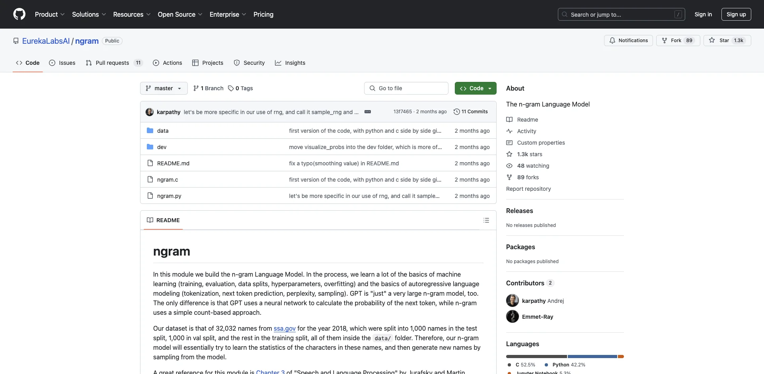764x374 pixels.
Task: Open the README outline list icon
Action: click(x=486, y=220)
